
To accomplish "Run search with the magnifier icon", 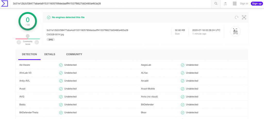I will pos(216,4).
